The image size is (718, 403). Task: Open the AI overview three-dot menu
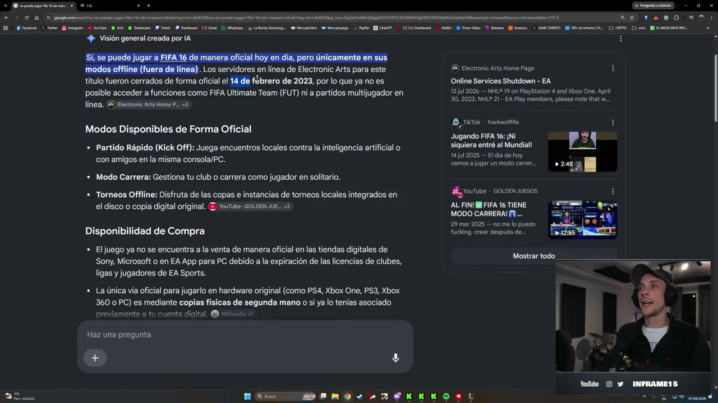[620, 39]
